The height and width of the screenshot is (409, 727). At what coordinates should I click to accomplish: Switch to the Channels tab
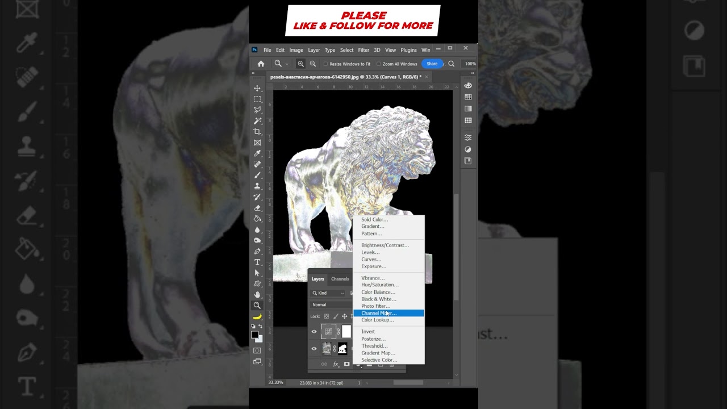pos(340,279)
